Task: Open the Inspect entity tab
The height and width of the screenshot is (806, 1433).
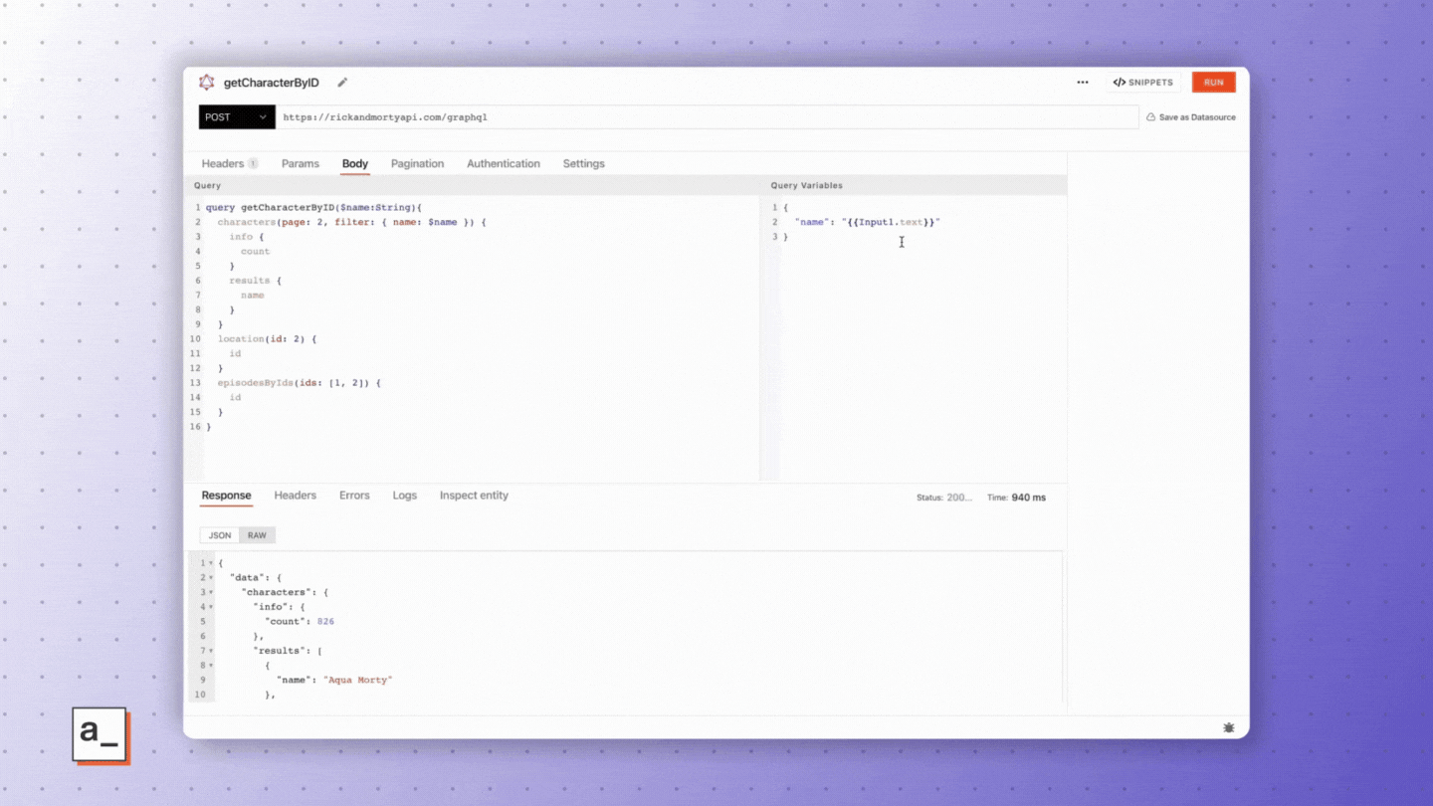Action: (474, 496)
